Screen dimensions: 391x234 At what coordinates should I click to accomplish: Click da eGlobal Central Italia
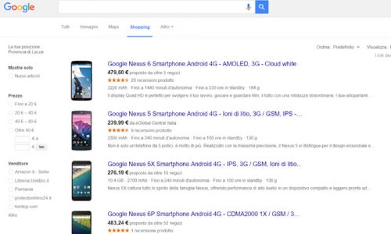click(x=153, y=123)
